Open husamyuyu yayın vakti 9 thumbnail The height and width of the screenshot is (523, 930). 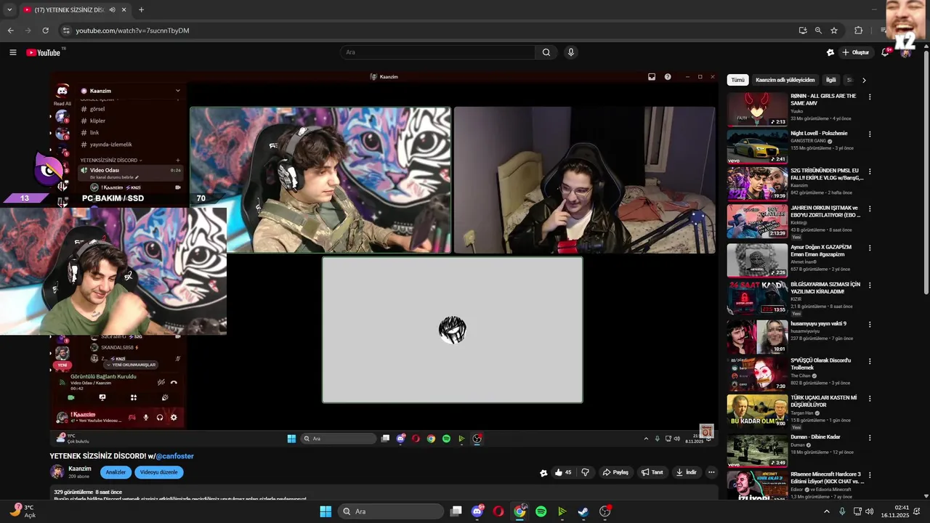pyautogui.click(x=757, y=336)
